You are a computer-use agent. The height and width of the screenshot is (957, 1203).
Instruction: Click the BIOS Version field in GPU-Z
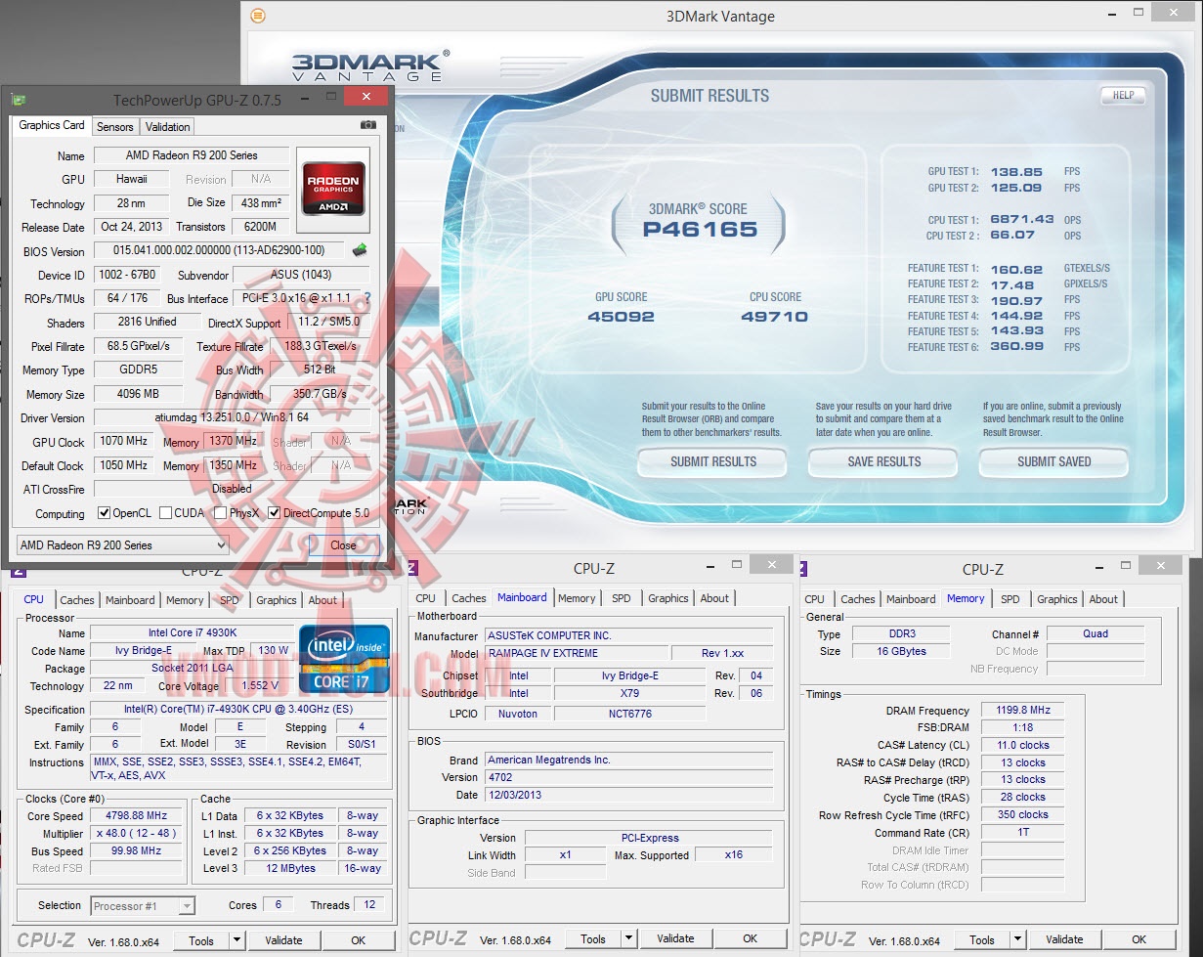219,250
